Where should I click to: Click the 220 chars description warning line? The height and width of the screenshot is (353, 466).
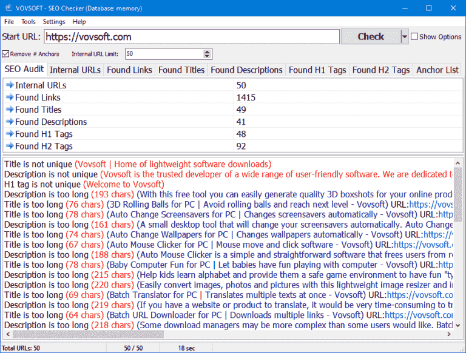[x=228, y=285]
